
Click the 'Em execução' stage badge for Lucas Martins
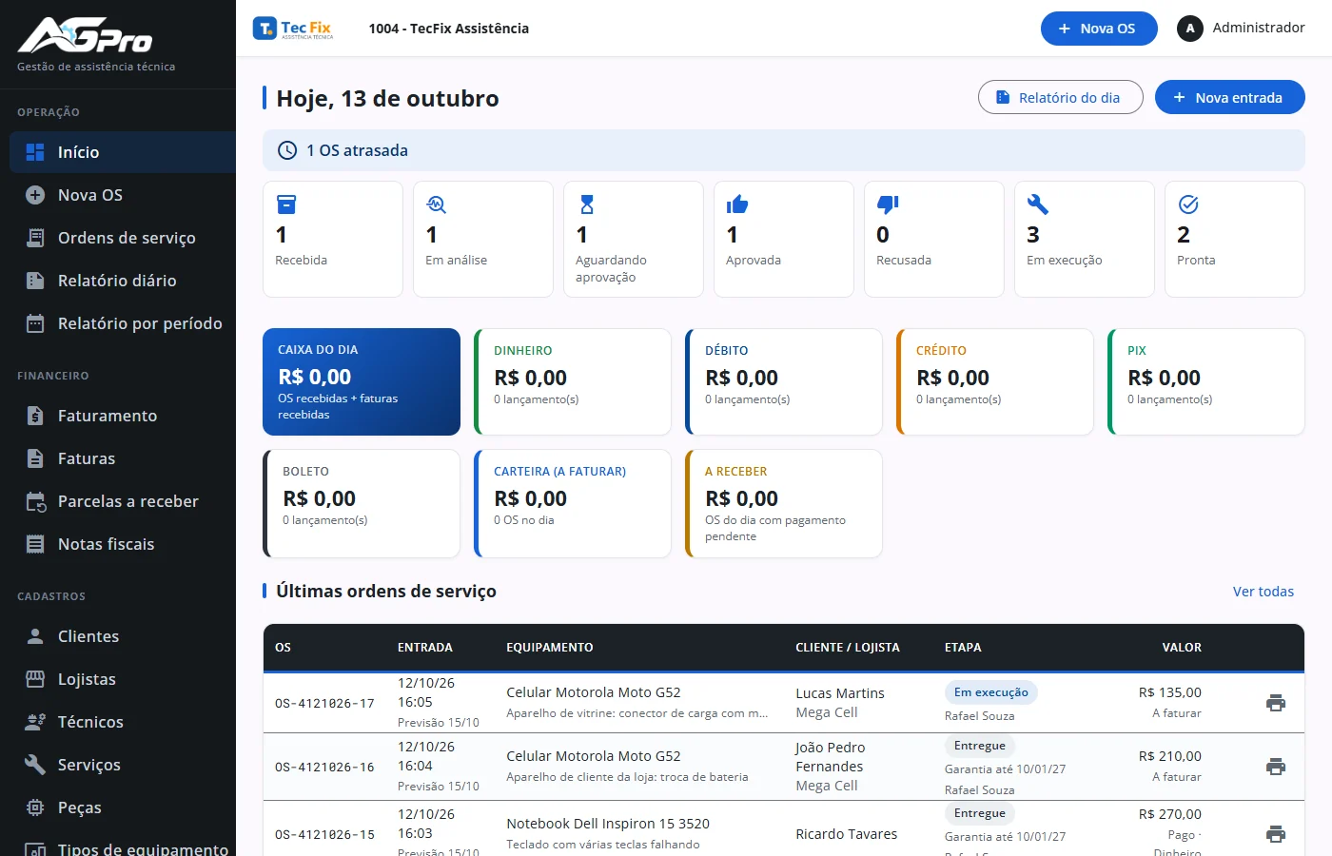click(990, 692)
